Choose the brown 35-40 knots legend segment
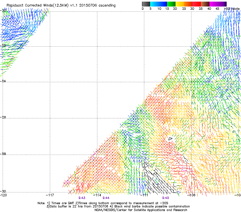 coord(205,4)
